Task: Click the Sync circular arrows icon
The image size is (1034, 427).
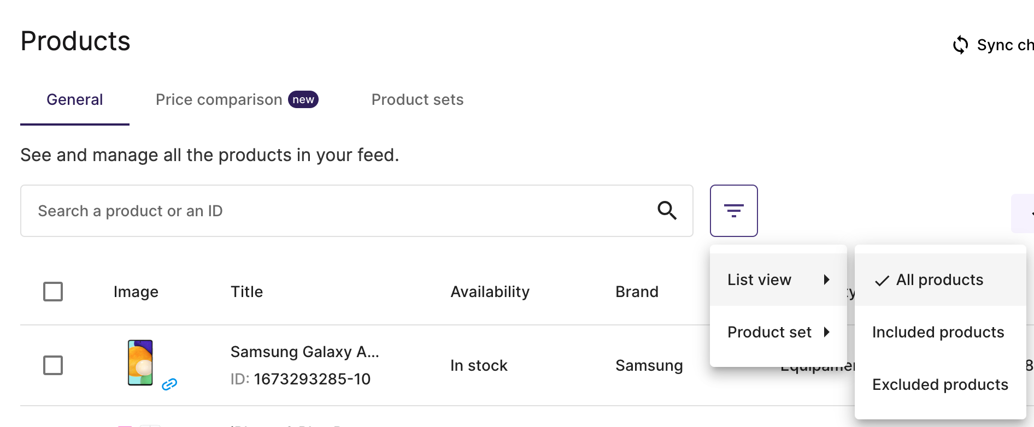Action: (960, 45)
